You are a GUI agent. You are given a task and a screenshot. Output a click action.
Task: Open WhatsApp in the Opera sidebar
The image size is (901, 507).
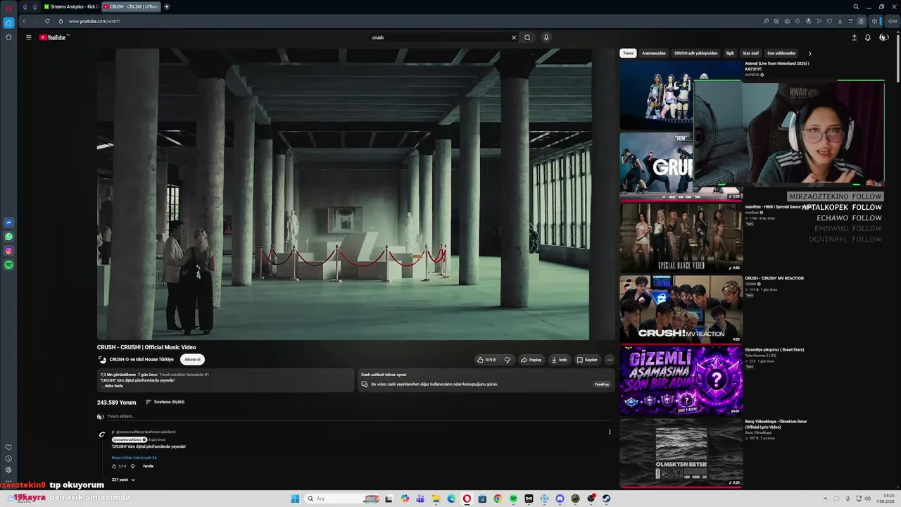tap(8, 237)
